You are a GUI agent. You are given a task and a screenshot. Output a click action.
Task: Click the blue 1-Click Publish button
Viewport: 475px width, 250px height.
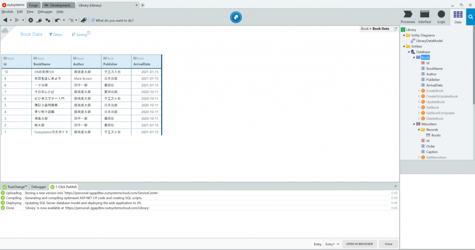(x=237, y=18)
